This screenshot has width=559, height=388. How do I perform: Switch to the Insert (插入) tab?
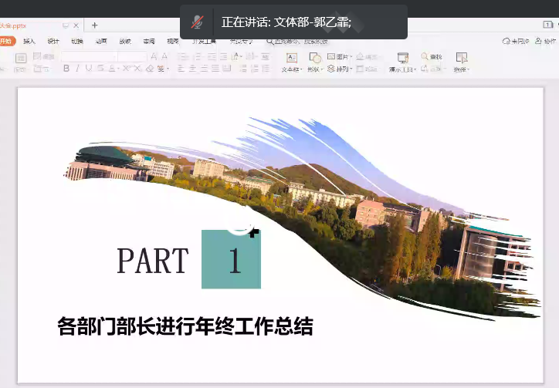pos(29,41)
